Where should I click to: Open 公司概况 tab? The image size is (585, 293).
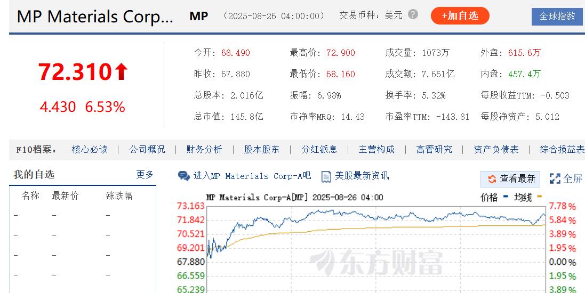click(x=147, y=150)
